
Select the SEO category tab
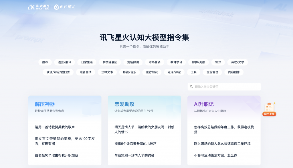point(218,62)
